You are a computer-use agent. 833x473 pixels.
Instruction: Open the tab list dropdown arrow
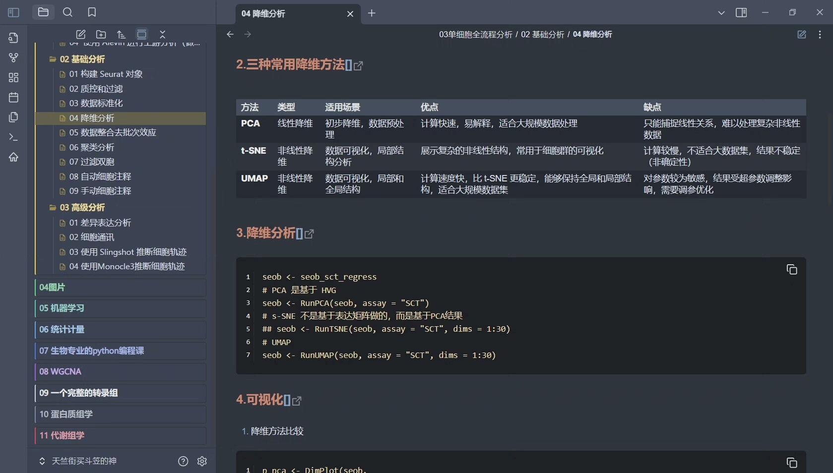[721, 13]
